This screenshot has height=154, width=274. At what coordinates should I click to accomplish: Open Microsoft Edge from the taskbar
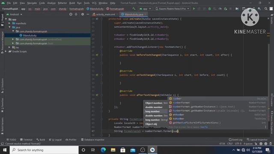(x=103, y=150)
